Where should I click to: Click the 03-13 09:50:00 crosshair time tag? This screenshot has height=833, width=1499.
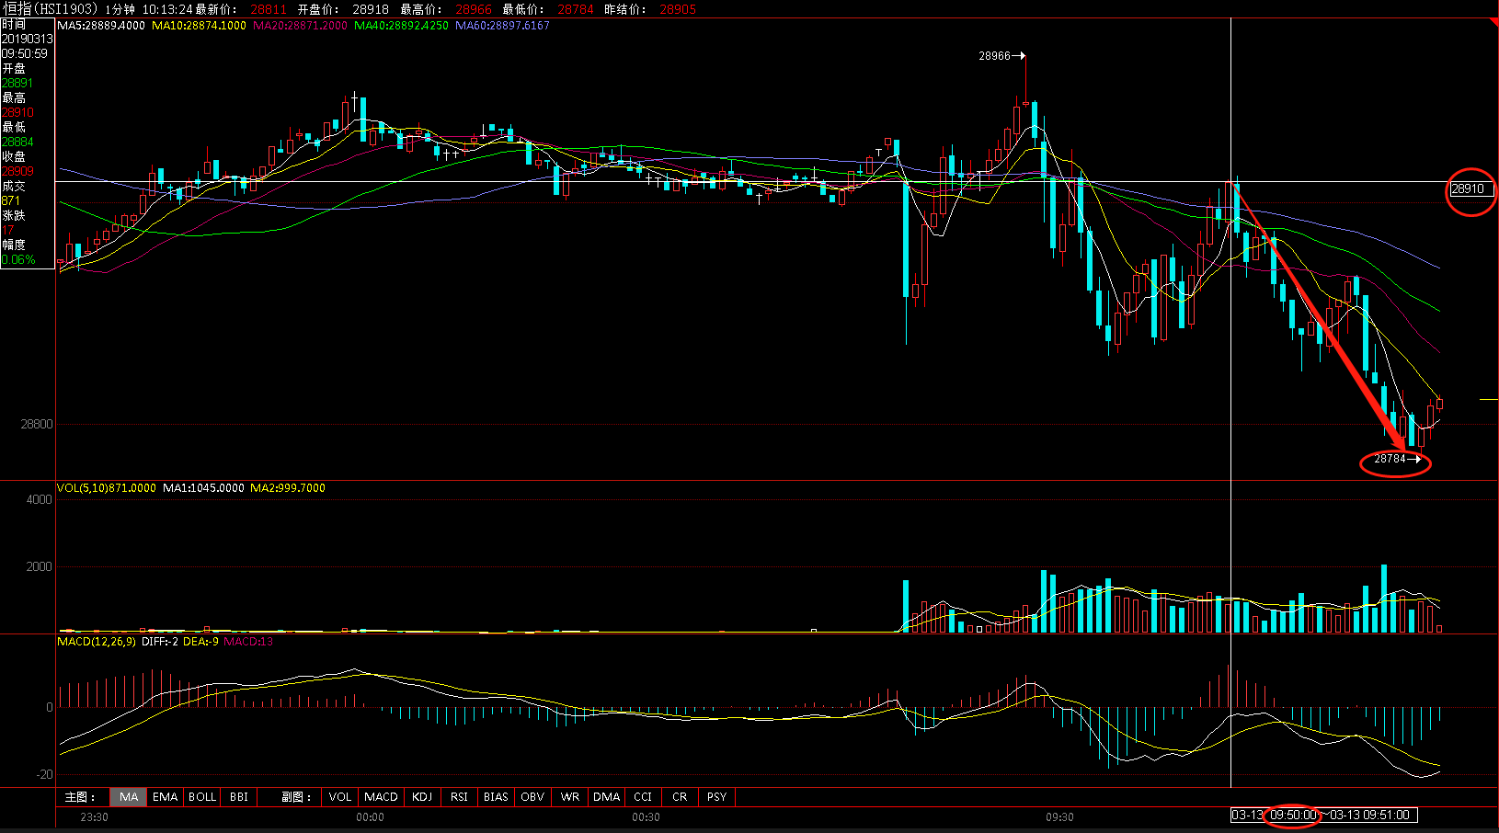(1276, 815)
